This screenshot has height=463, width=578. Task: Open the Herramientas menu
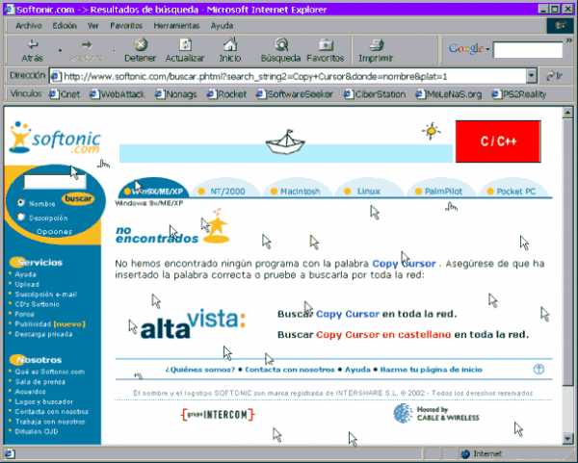point(176,25)
